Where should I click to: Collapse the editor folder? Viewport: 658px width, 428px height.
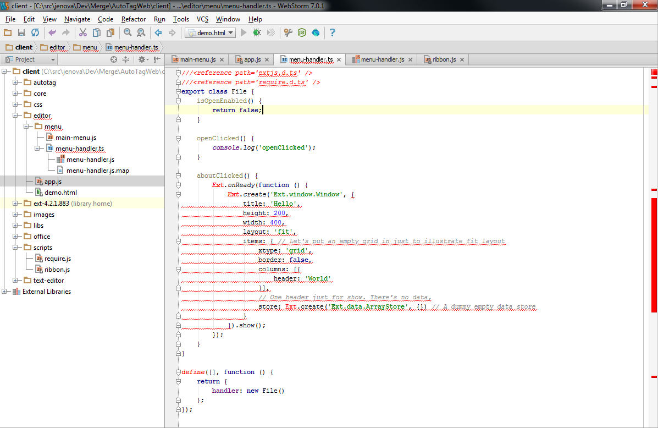point(15,115)
